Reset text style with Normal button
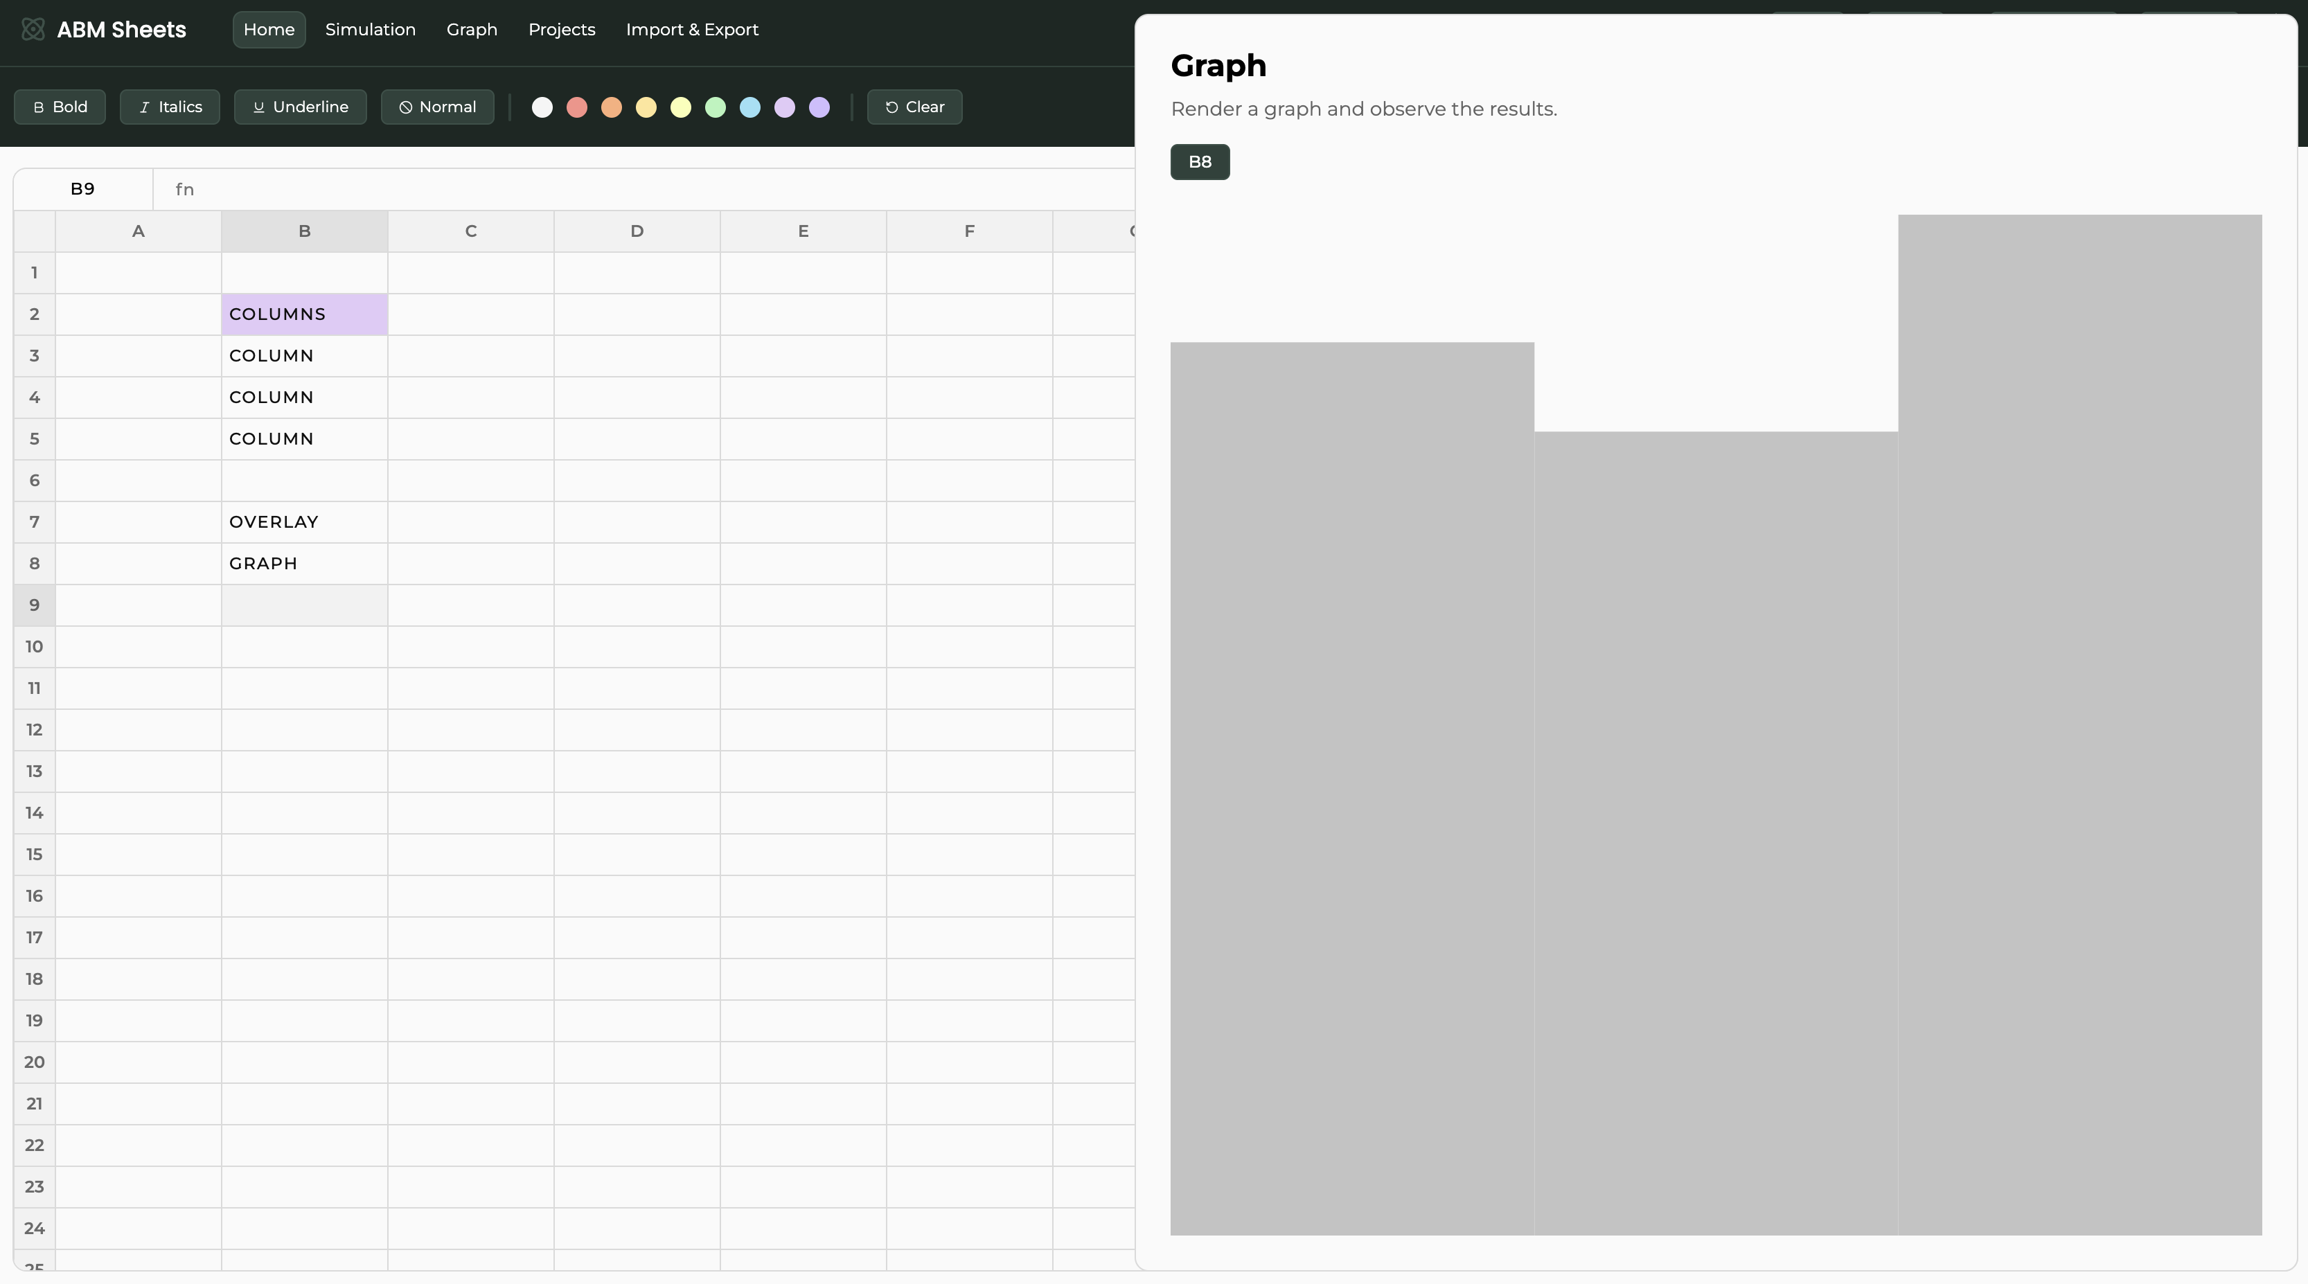The image size is (2308, 1284). [x=437, y=107]
